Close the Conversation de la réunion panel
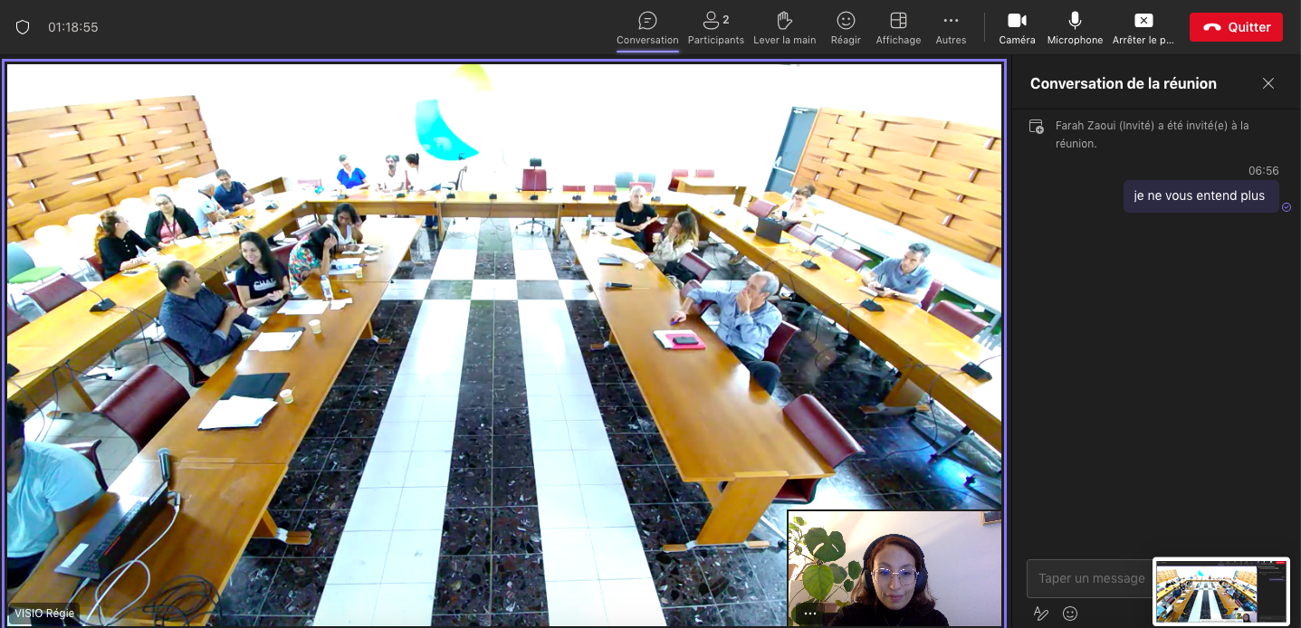 (1268, 83)
